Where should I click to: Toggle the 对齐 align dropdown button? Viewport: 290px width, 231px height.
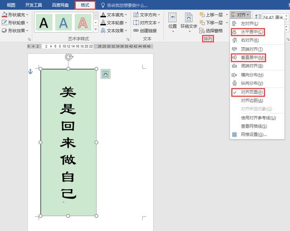coord(240,14)
